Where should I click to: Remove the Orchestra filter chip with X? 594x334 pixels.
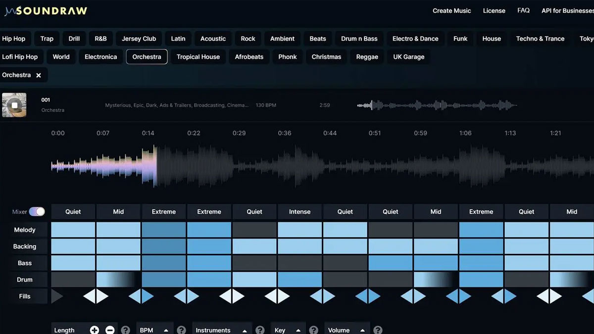(39, 75)
